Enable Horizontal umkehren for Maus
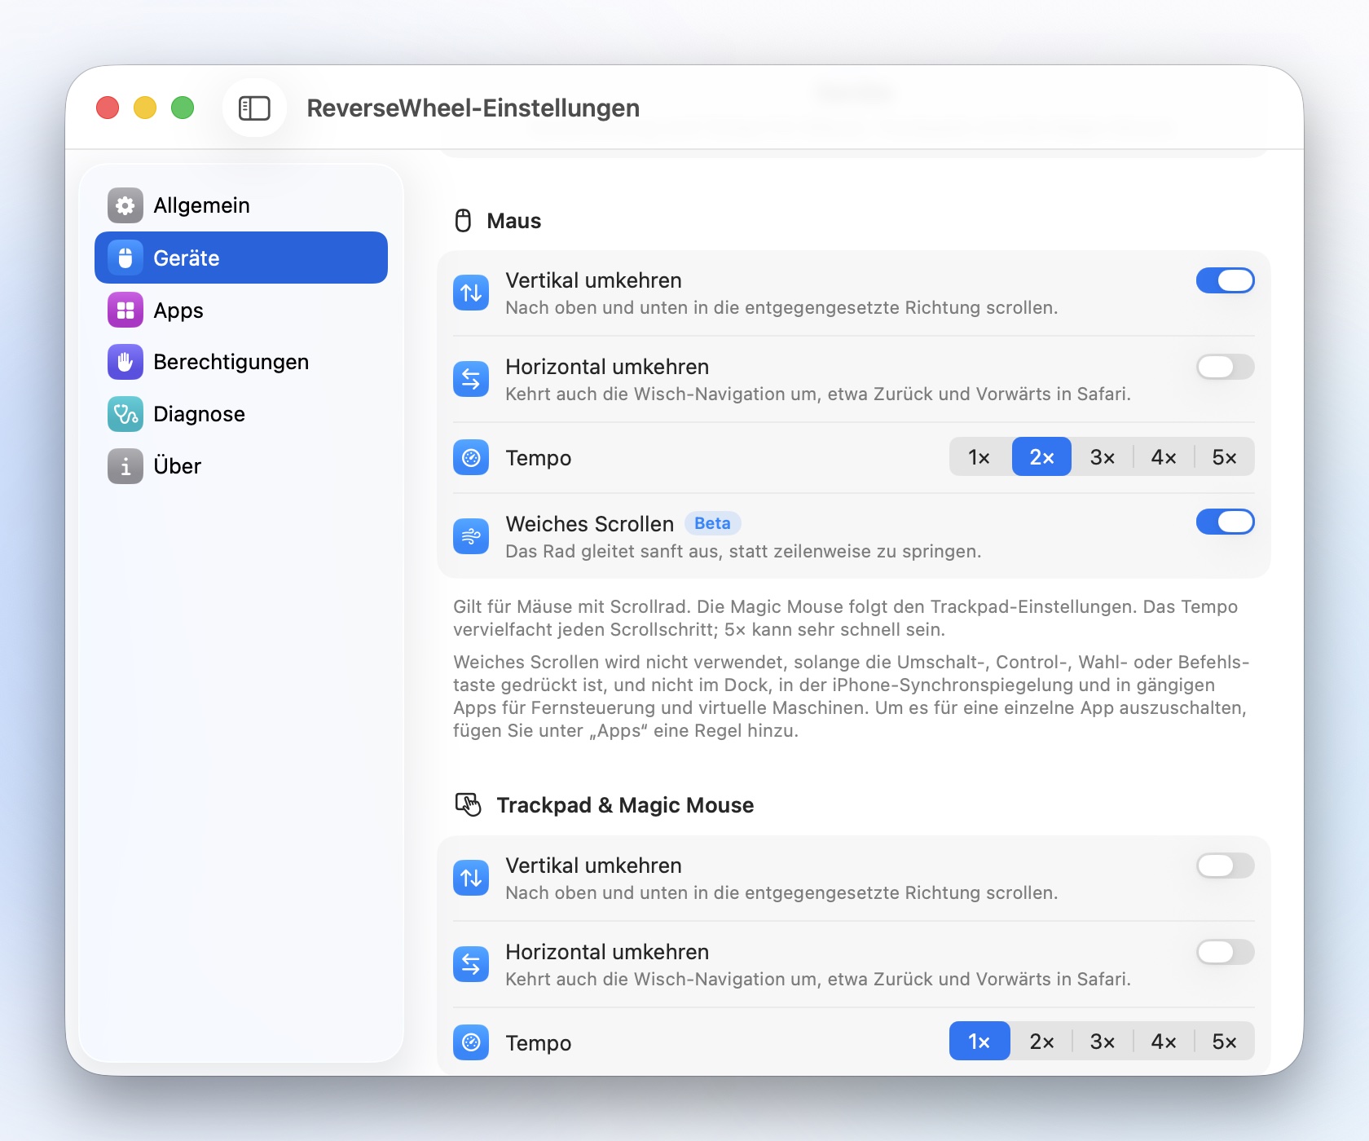Screen dimensions: 1369x1141 (x=1225, y=367)
